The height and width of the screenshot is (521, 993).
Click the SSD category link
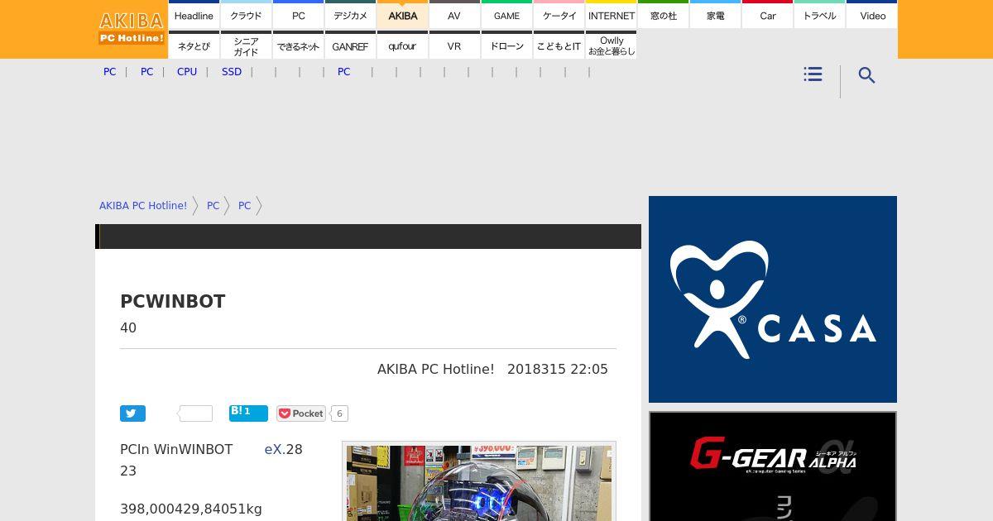click(232, 72)
